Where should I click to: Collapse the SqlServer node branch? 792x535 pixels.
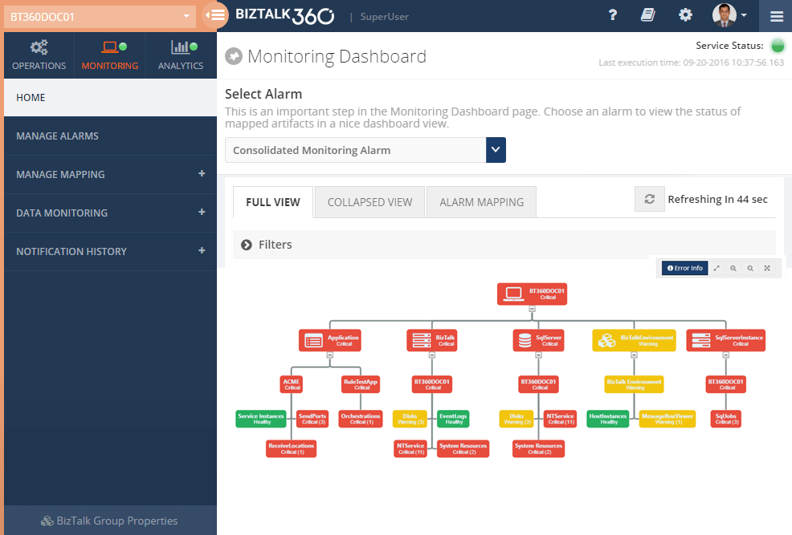pyautogui.click(x=538, y=355)
